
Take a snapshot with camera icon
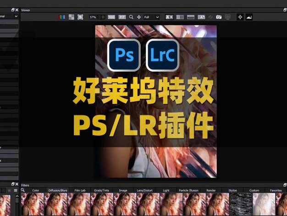click(219, 17)
